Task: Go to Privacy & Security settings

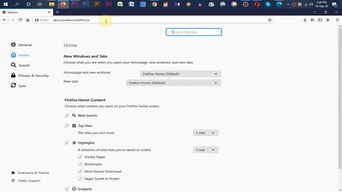Action: pos(30,76)
